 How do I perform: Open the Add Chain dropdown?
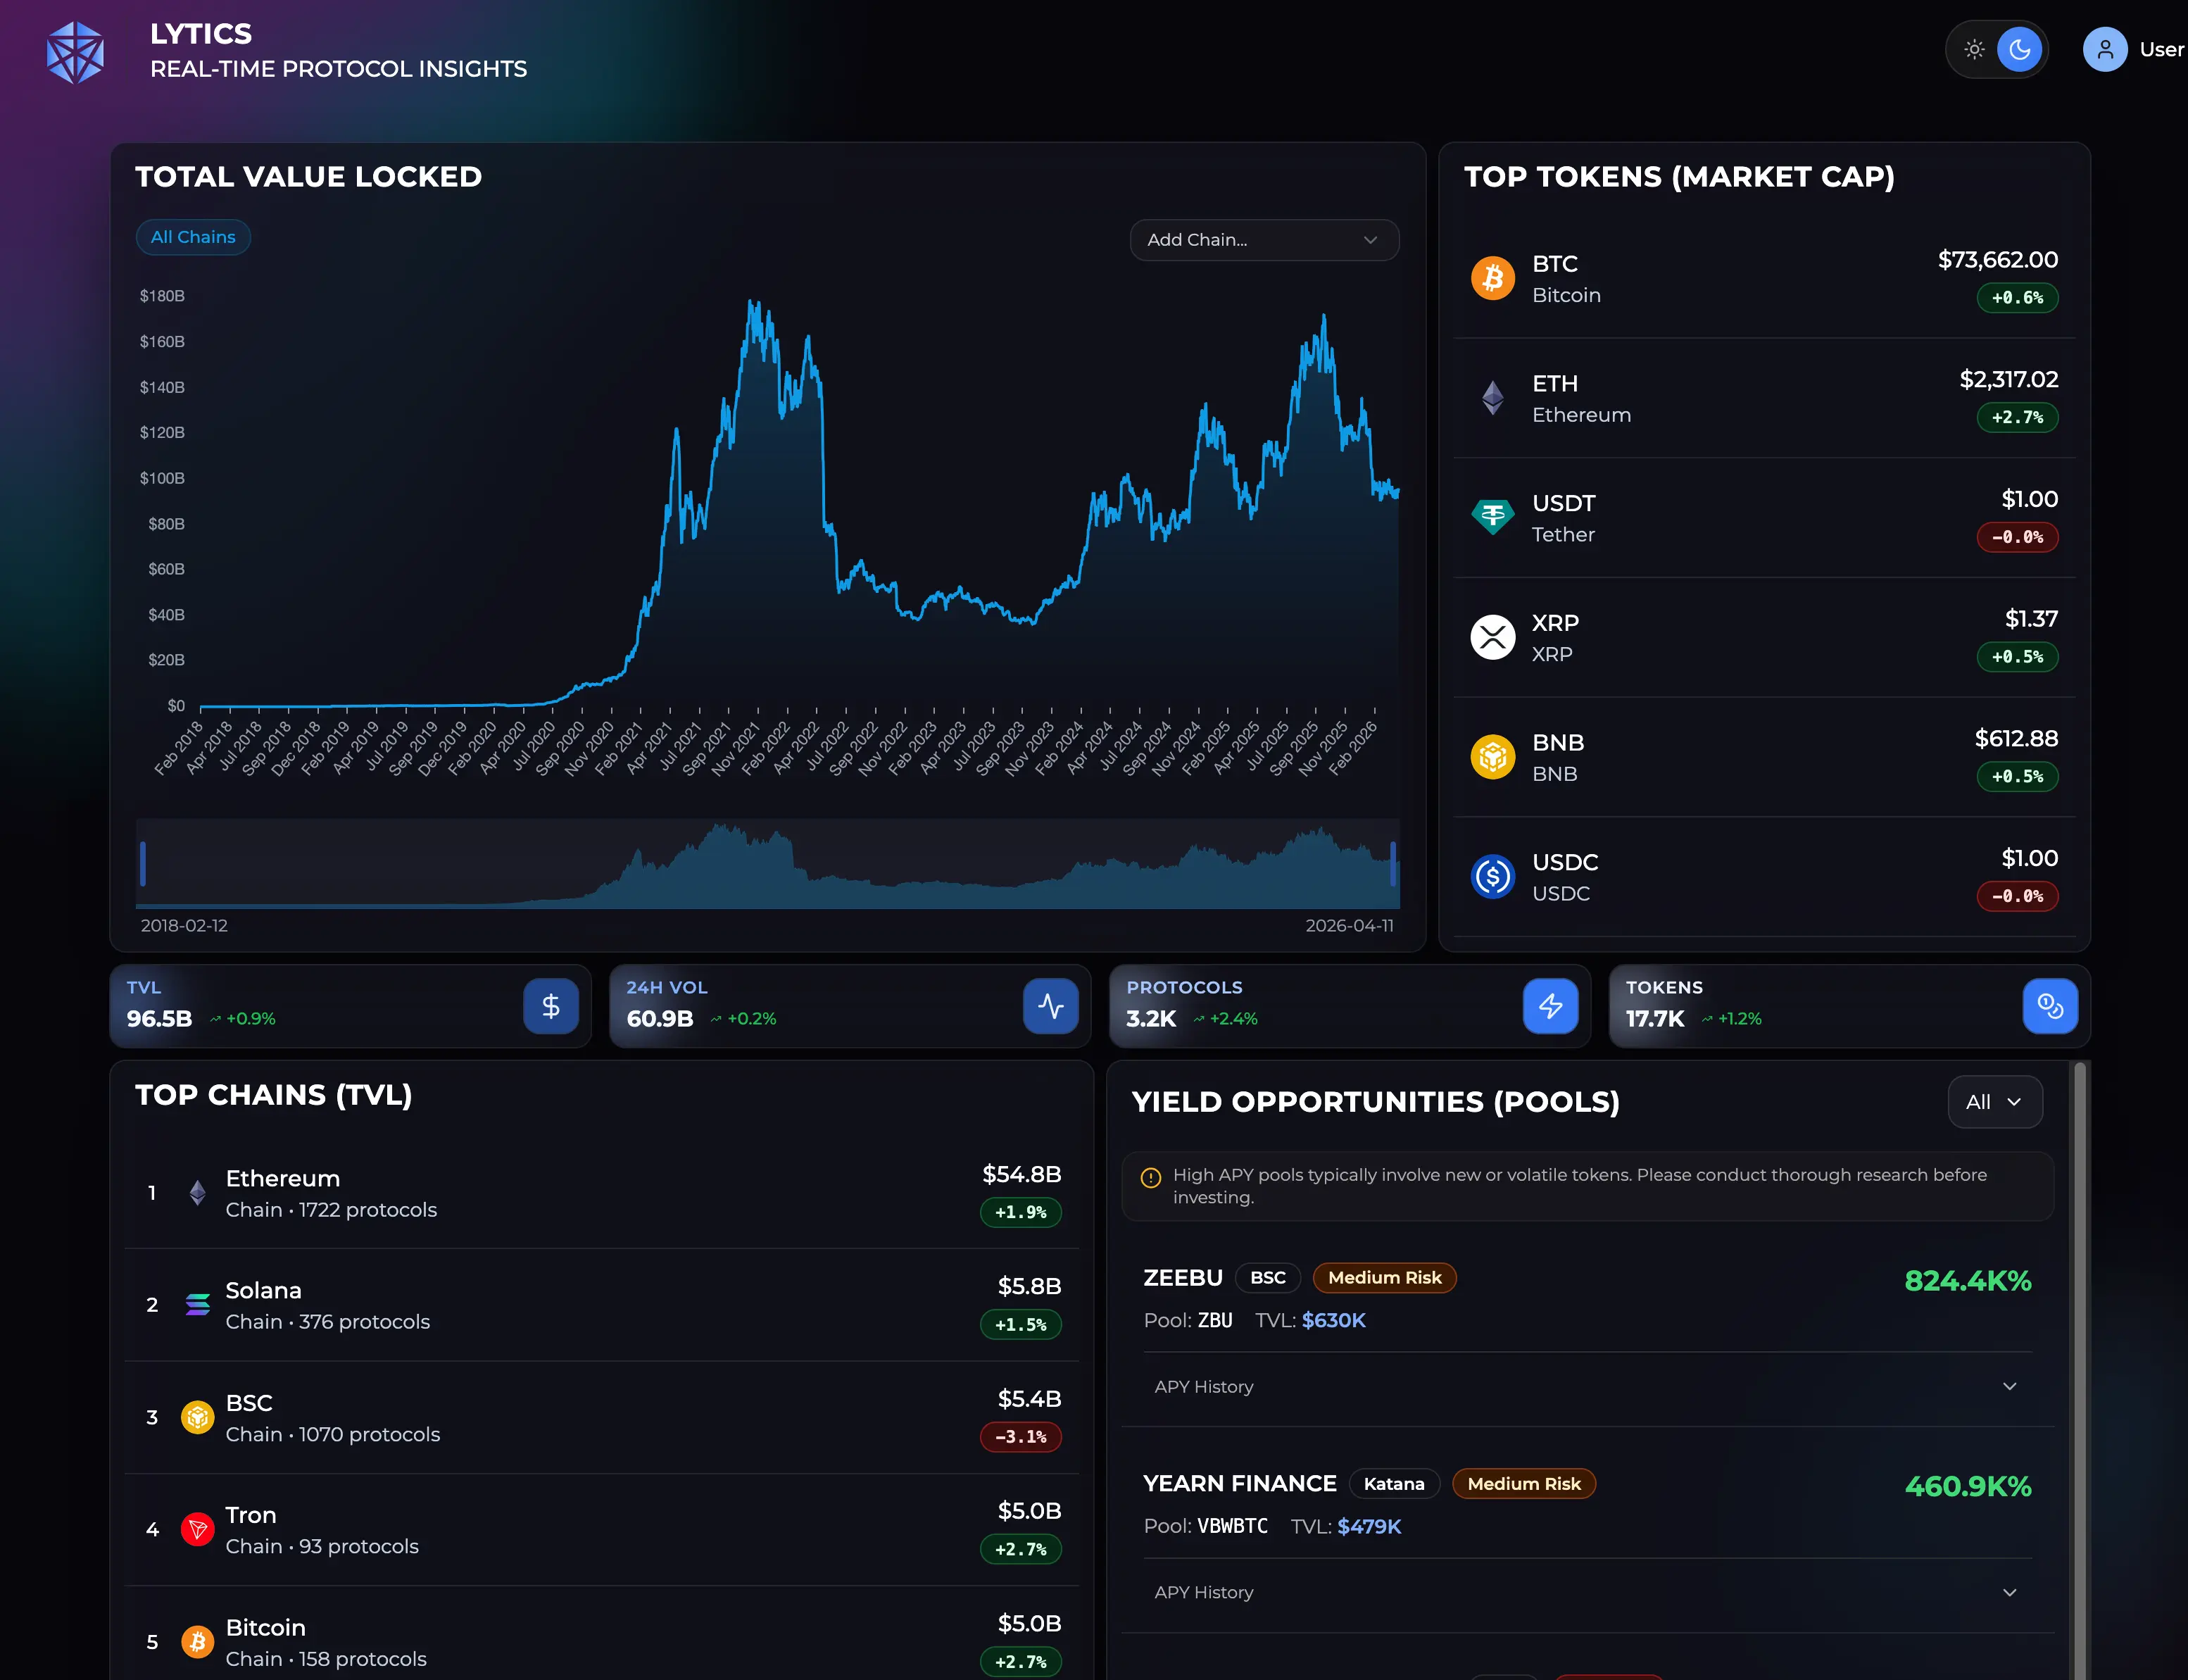[1264, 240]
